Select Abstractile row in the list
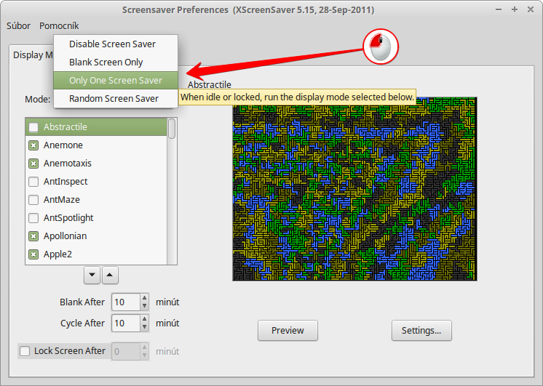This screenshot has width=543, height=386. pyautogui.click(x=96, y=127)
